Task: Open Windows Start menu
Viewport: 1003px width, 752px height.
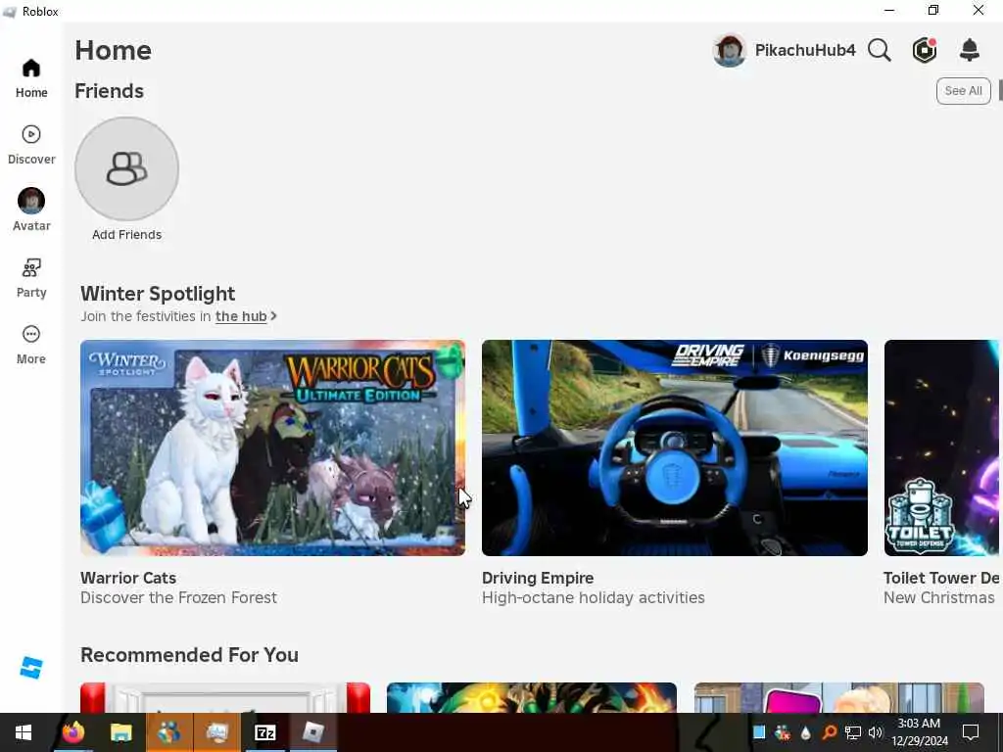Action: [24, 732]
